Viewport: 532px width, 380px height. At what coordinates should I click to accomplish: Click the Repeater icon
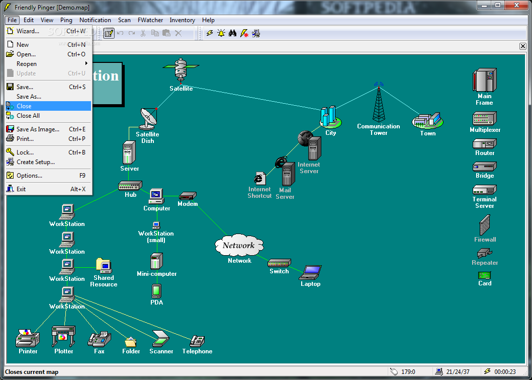485,253
